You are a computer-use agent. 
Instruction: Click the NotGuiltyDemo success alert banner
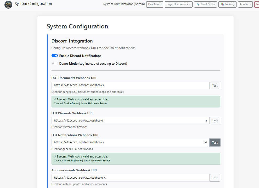136,159
